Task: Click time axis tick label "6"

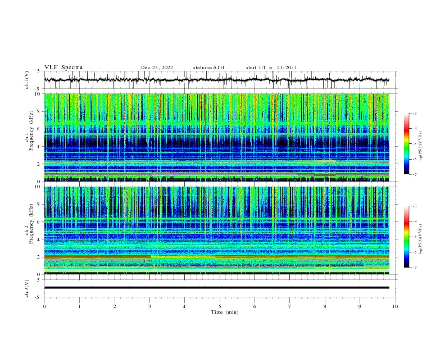Action: (255, 306)
